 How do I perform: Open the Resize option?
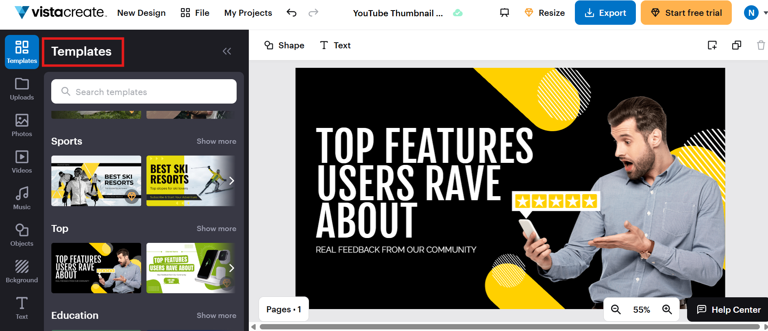click(545, 13)
